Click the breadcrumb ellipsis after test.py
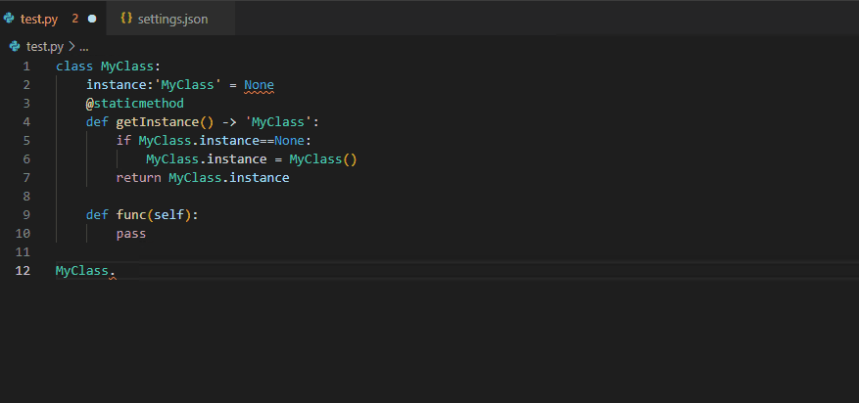 pos(84,48)
